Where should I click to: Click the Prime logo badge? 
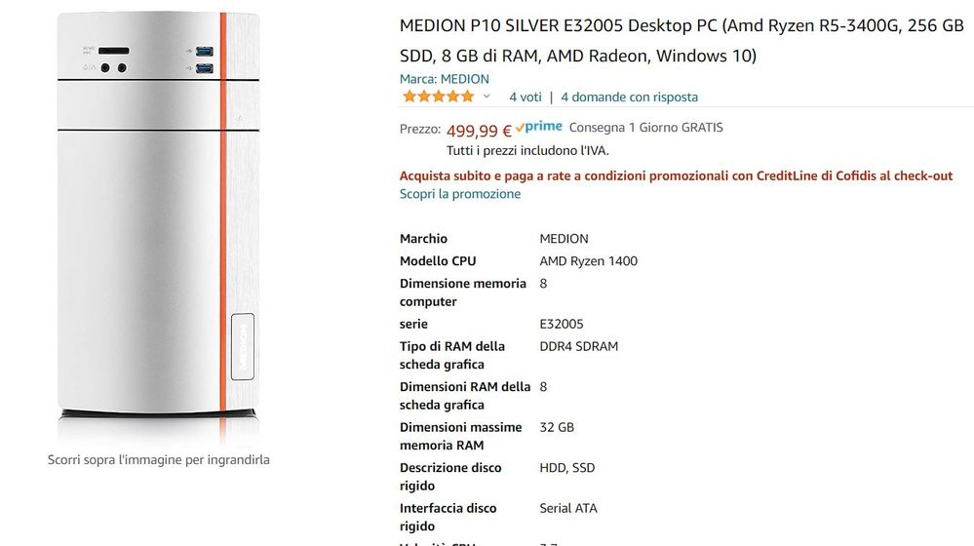539,127
